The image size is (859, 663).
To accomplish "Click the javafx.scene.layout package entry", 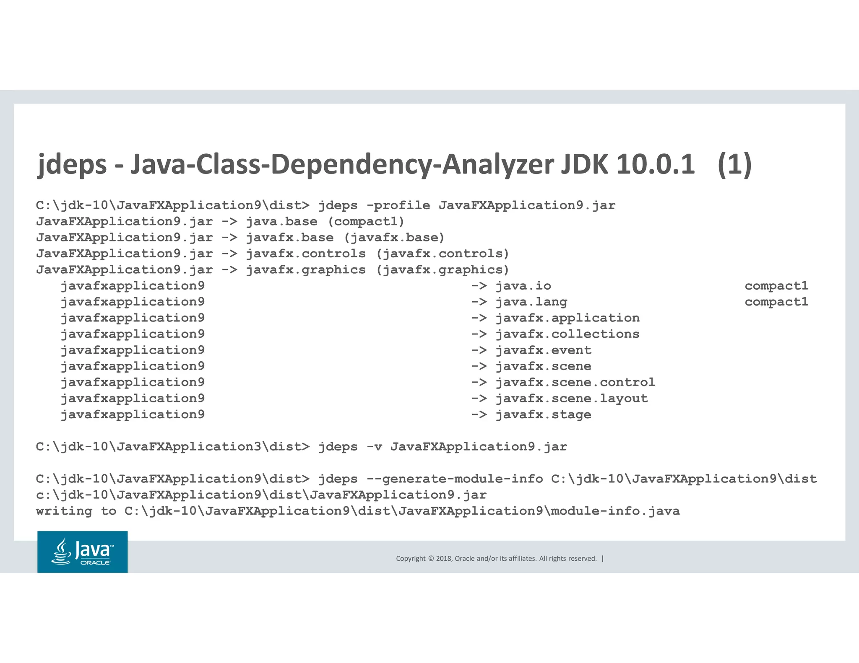I will click(x=572, y=398).
